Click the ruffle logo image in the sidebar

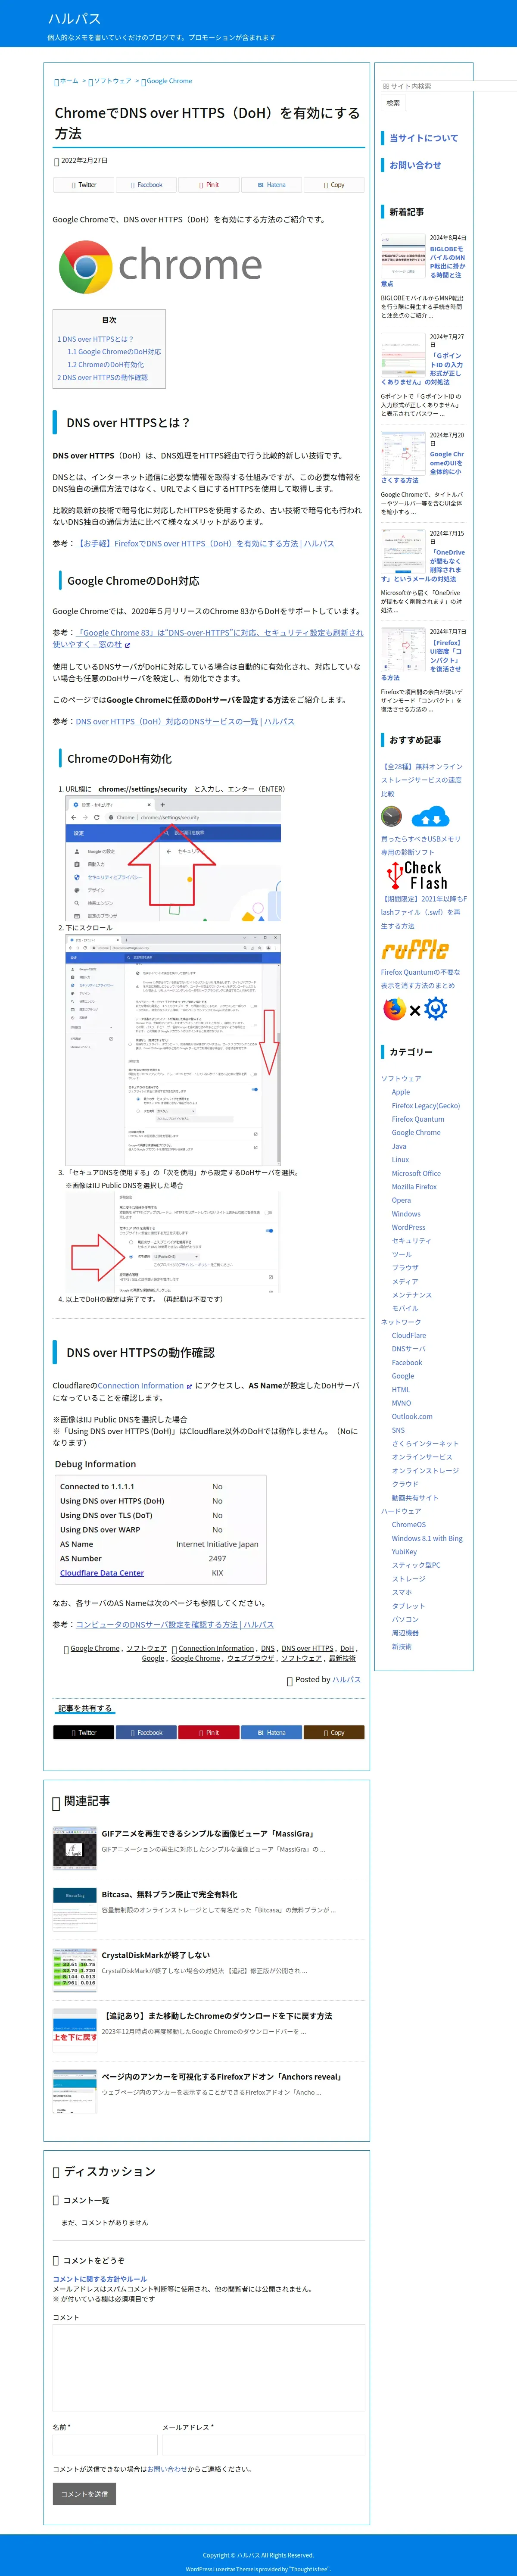tap(415, 949)
